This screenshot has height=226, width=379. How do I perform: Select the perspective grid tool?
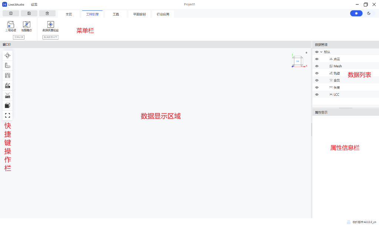coord(7,75)
